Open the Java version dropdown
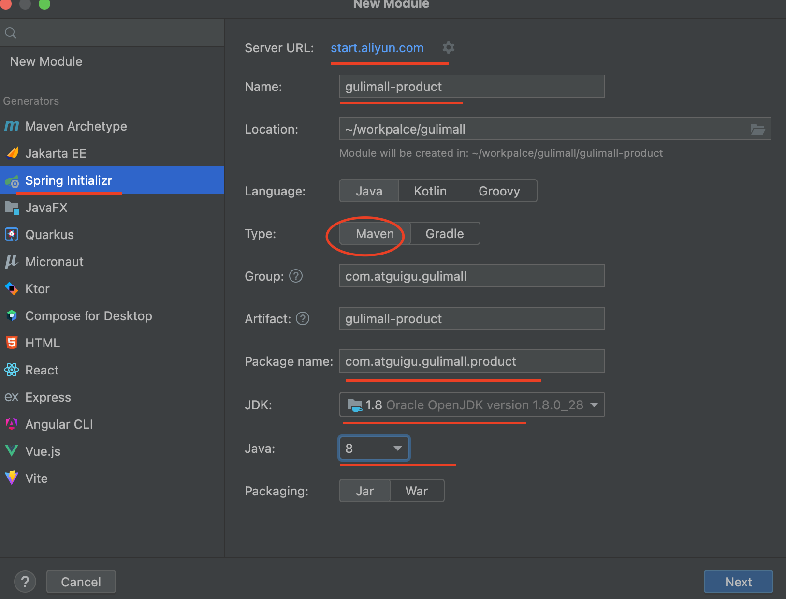This screenshot has height=599, width=786. [374, 449]
